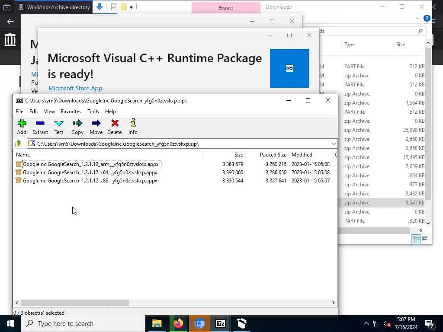Click the taskbar search box
The image size is (443, 332).
click(83, 323)
